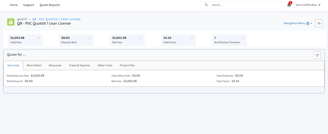
Task: Open the Quote Request page
Action: (x=50, y=5)
